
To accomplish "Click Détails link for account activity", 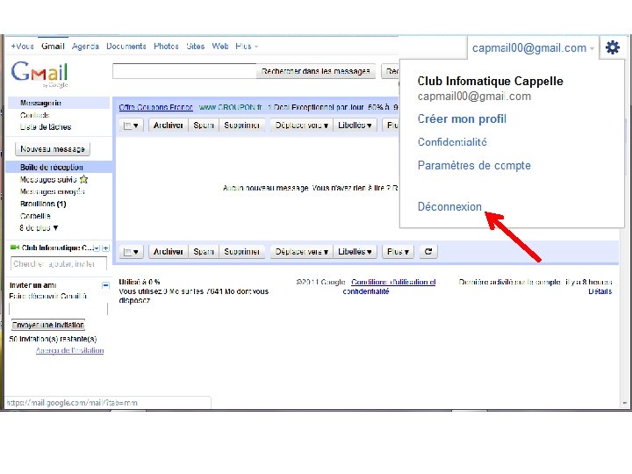I will point(600,291).
